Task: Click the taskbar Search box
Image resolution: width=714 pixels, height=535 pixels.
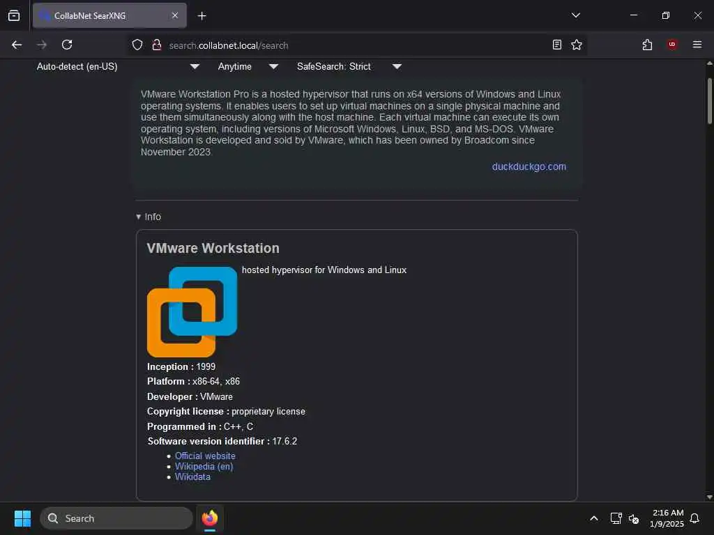Action: click(116, 518)
